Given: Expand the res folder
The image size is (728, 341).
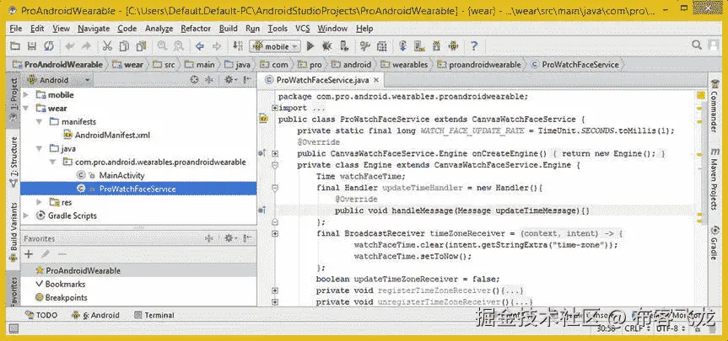Looking at the screenshot, I should click(40, 202).
